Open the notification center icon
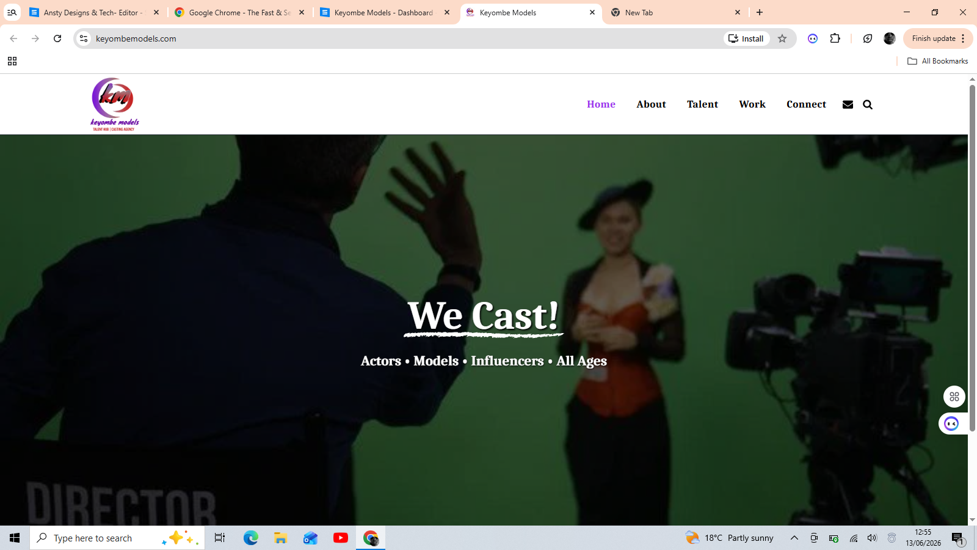The height and width of the screenshot is (550, 977). (x=957, y=538)
